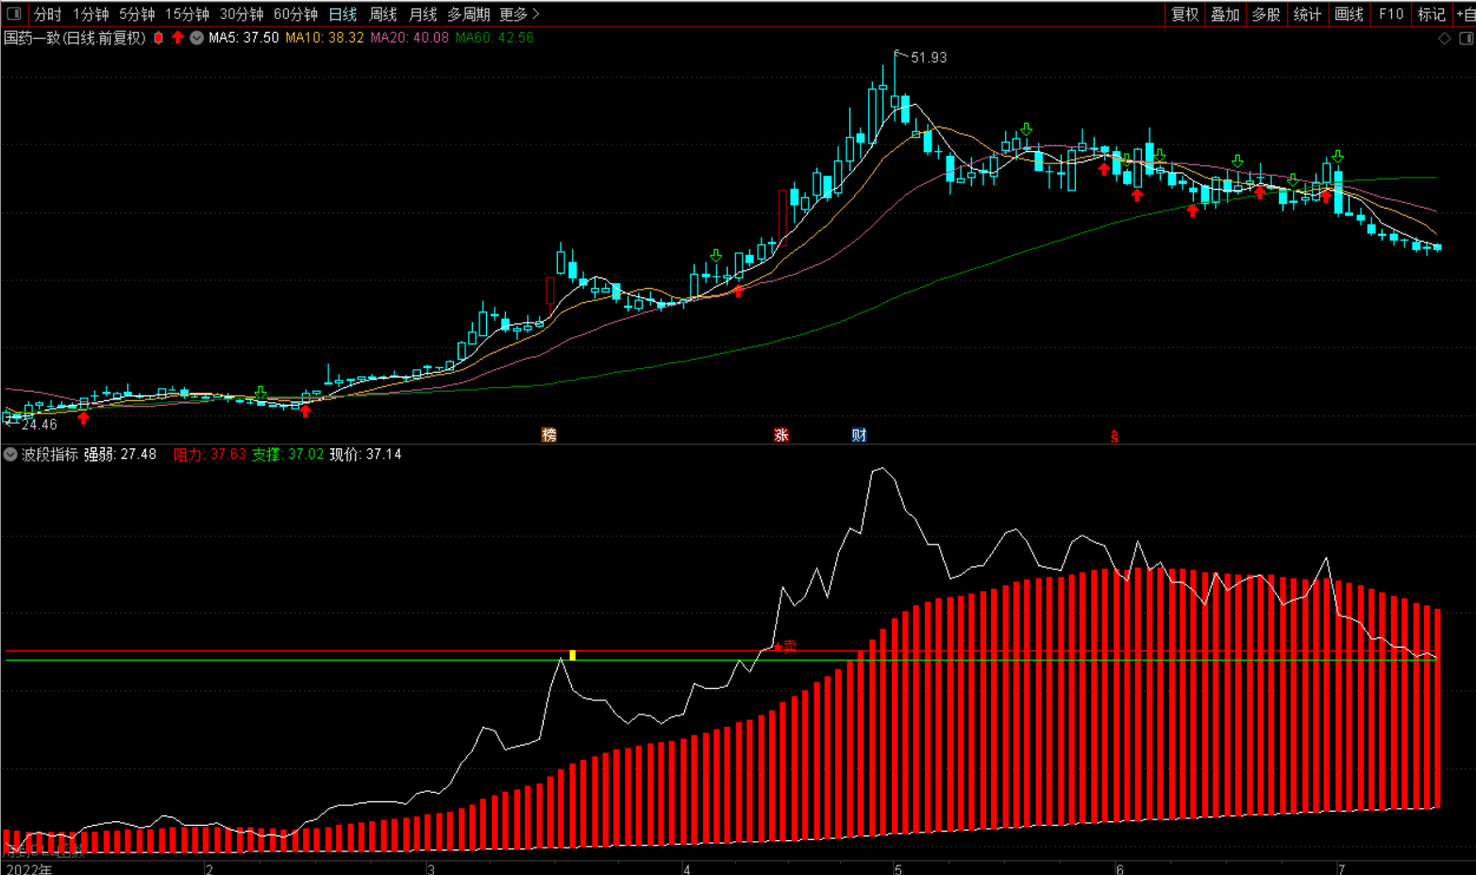Click the 张 info marker icon
The image size is (1476, 875).
coord(781,435)
